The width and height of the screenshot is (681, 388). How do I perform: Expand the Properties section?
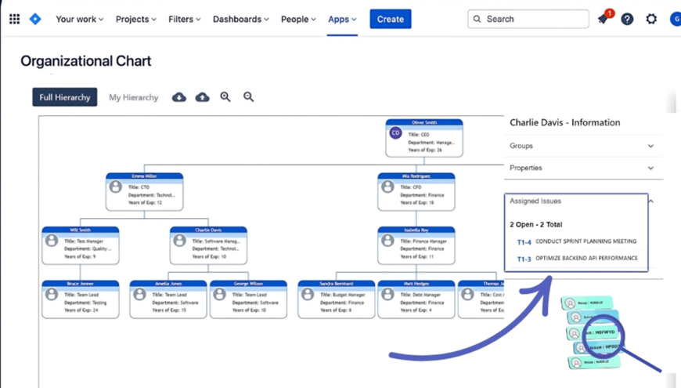[x=650, y=168]
